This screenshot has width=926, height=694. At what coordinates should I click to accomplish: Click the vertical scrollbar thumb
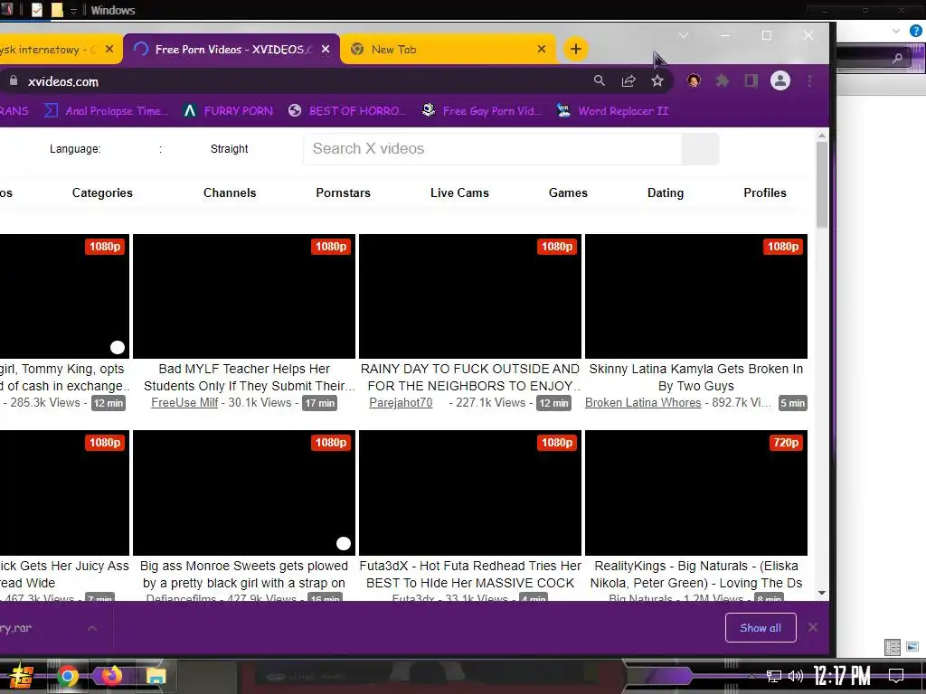coord(821,184)
